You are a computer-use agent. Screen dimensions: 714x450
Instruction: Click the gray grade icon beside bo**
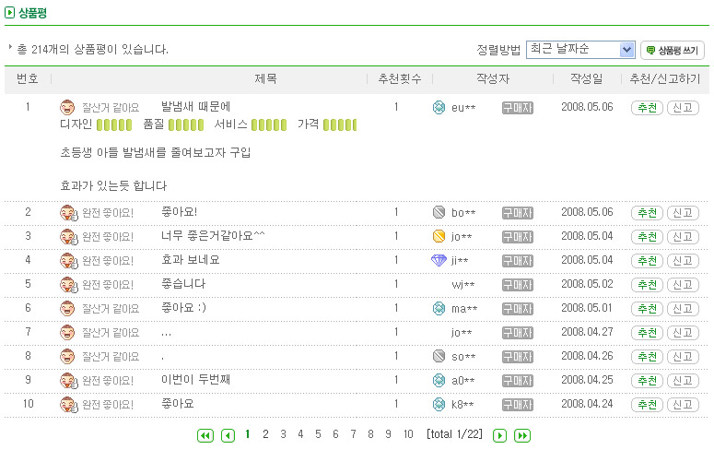click(439, 212)
